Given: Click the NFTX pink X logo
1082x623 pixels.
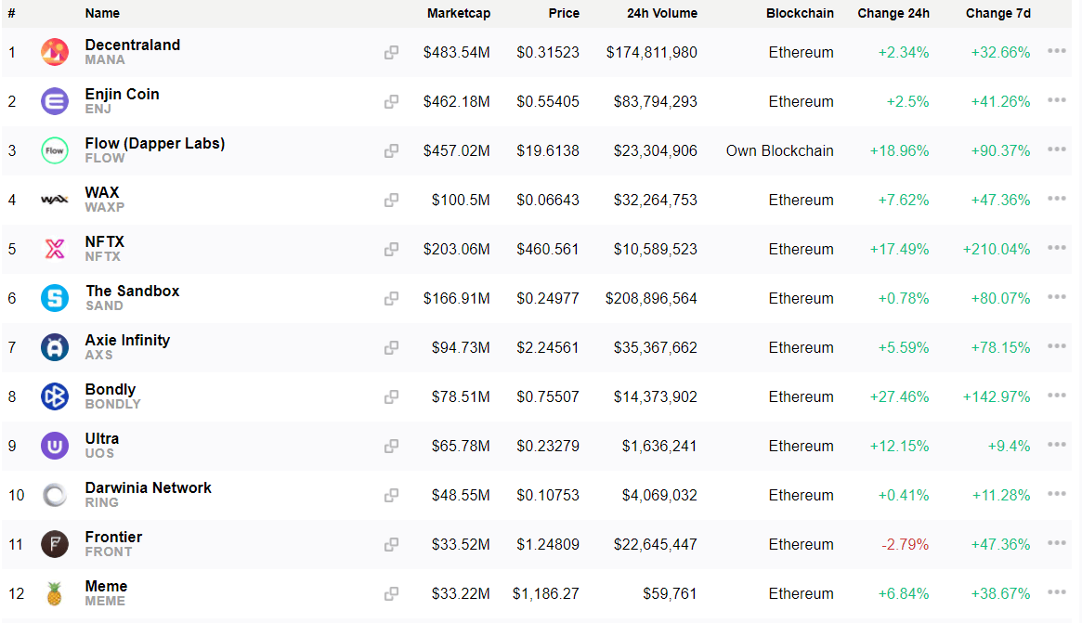Looking at the screenshot, I should click(x=55, y=249).
